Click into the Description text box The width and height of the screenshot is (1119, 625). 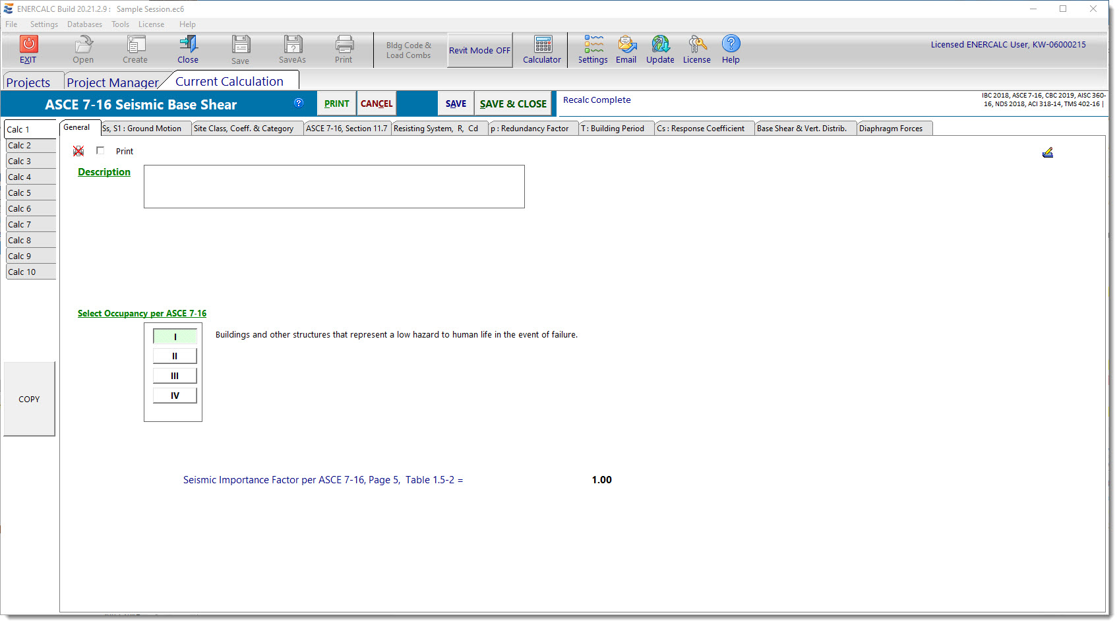coord(334,187)
